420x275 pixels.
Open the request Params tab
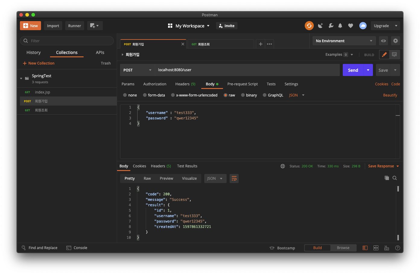click(x=128, y=84)
